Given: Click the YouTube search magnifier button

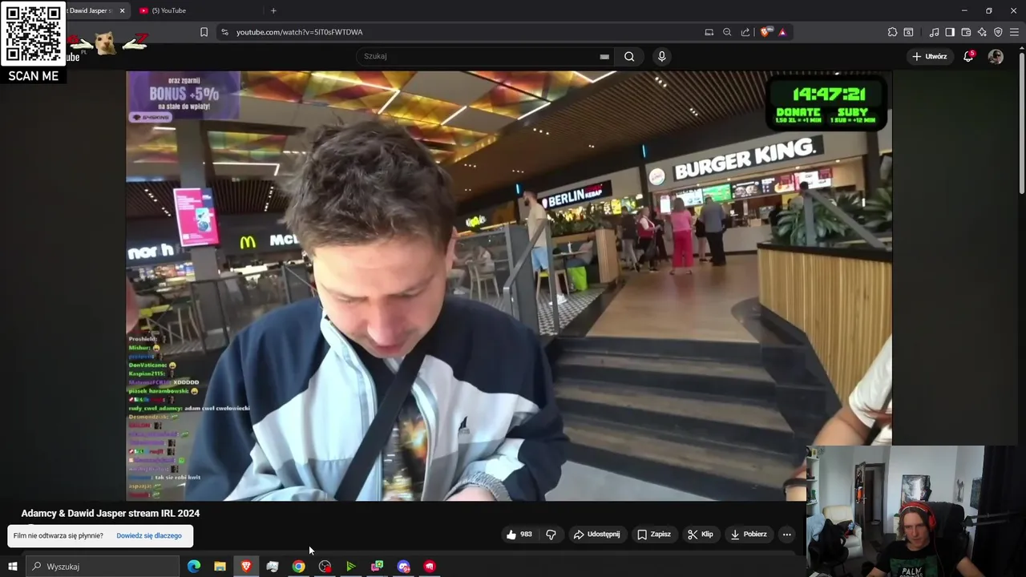Looking at the screenshot, I should click(629, 56).
